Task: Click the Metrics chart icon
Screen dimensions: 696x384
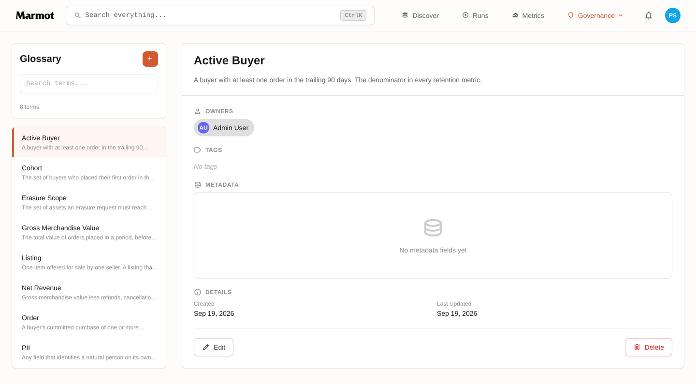Action: (515, 15)
